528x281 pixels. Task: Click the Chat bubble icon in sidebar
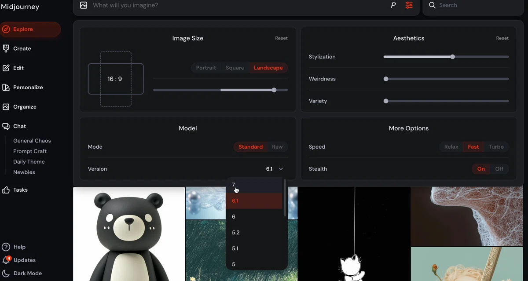pos(6,126)
